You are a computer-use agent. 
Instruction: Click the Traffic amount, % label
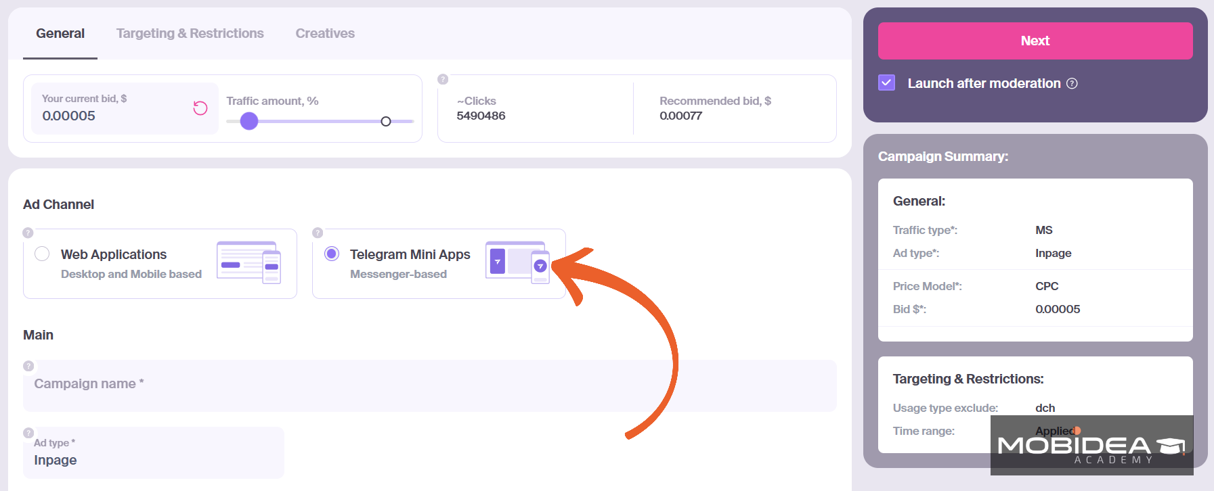click(x=272, y=101)
